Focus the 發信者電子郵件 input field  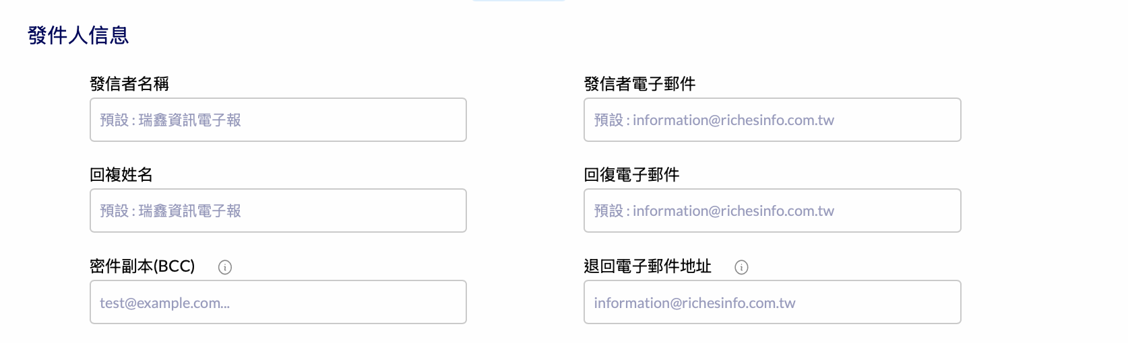[x=772, y=120]
